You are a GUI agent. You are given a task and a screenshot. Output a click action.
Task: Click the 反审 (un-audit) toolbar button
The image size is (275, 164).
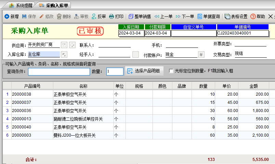pyautogui.click(x=99, y=16)
